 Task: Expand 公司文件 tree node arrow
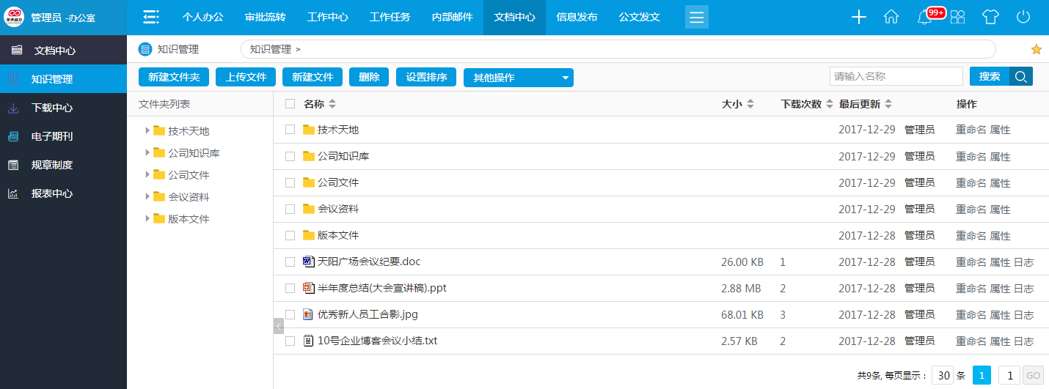(x=147, y=174)
